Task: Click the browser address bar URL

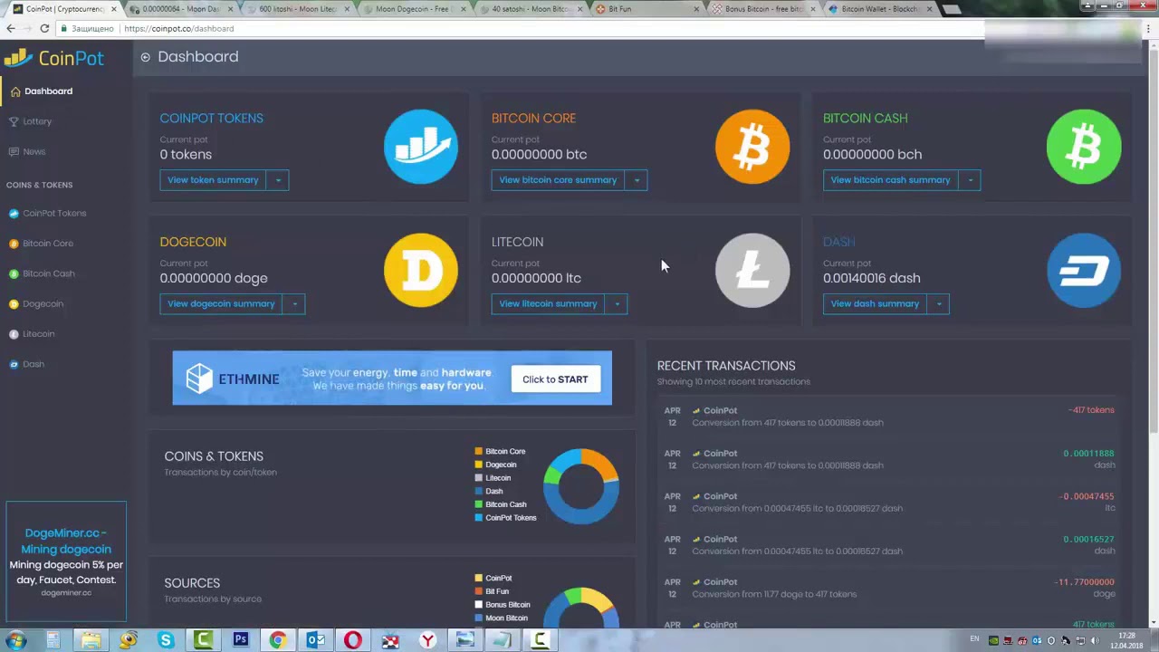Action: pyautogui.click(x=178, y=29)
